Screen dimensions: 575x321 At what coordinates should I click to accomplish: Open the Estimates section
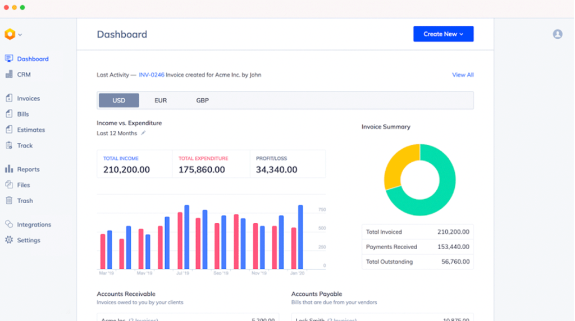31,130
